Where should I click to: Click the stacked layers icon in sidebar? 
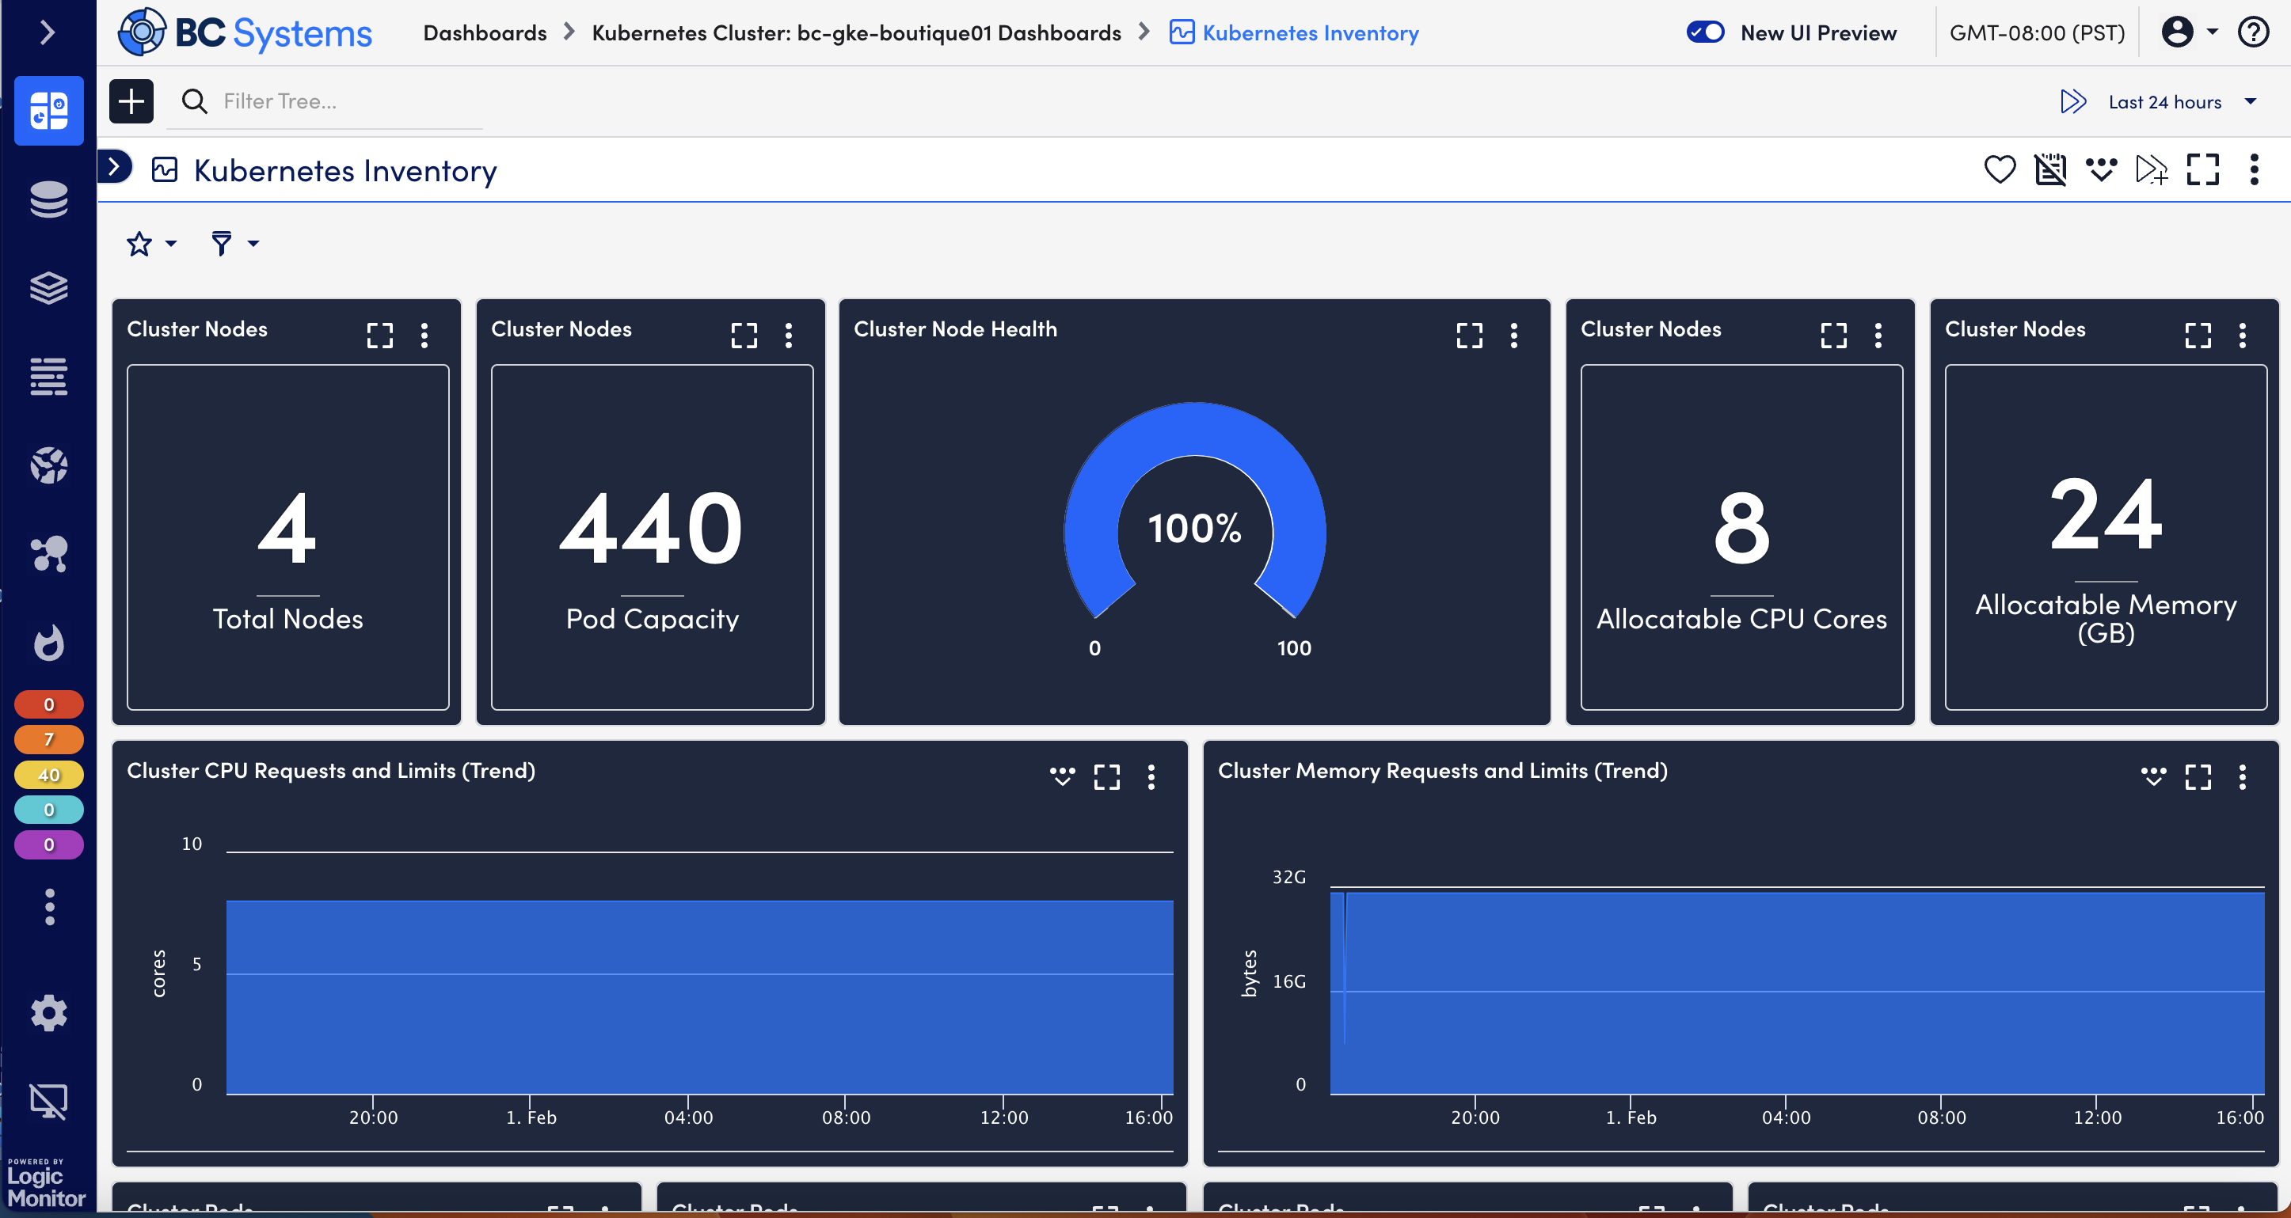pyautogui.click(x=49, y=287)
